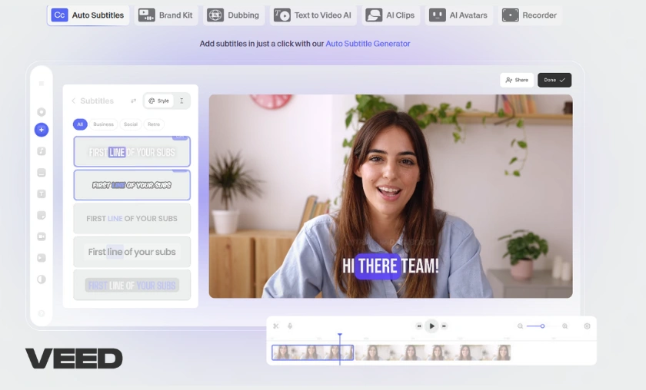Select the All style filter
Screen dimensions: 646x390
click(80, 124)
